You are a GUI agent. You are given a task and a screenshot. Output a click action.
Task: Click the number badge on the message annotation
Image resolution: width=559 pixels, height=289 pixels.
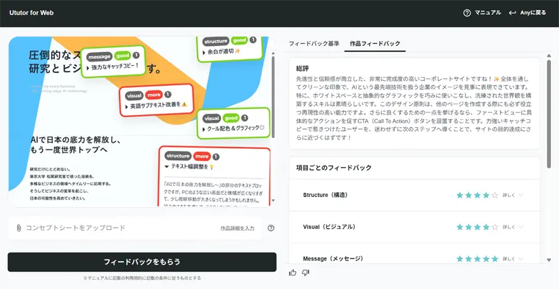pos(136,54)
